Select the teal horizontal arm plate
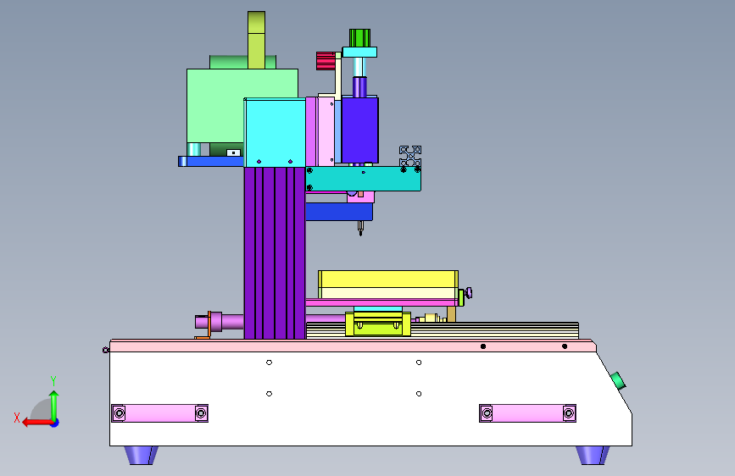 pos(364,179)
